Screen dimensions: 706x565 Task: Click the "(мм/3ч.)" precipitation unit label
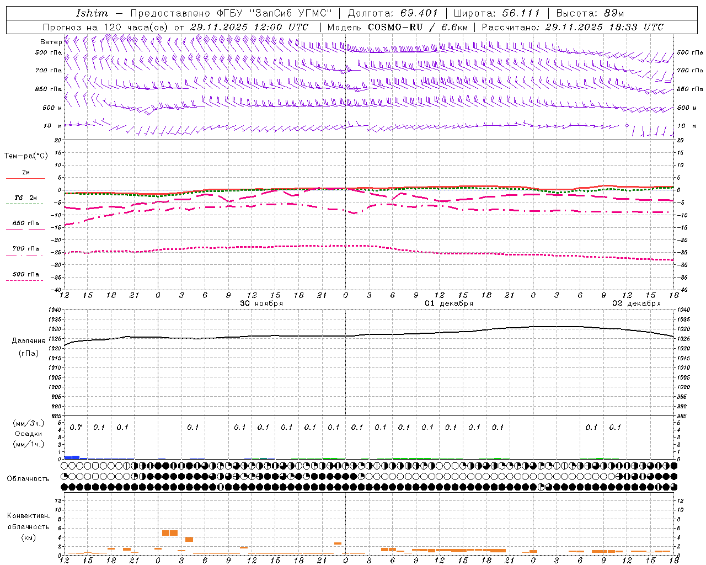[x=29, y=423]
